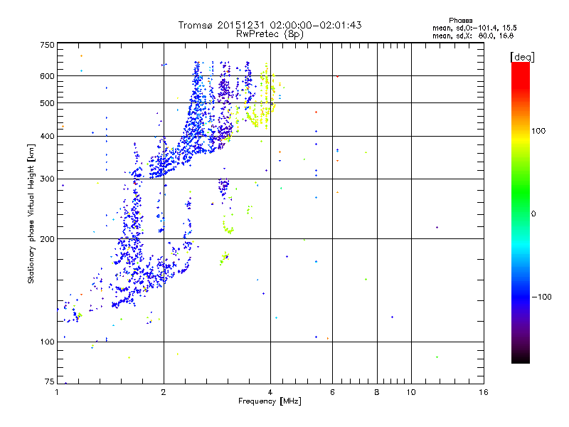Image resolution: width=569 pixels, height=427 pixels.
Task: Click the 'Frequency [MHz]' x-axis label
Action: 270,401
